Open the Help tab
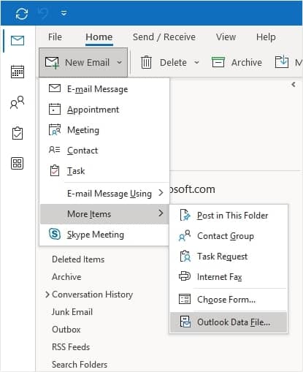This screenshot has width=303, height=372. coord(266,37)
